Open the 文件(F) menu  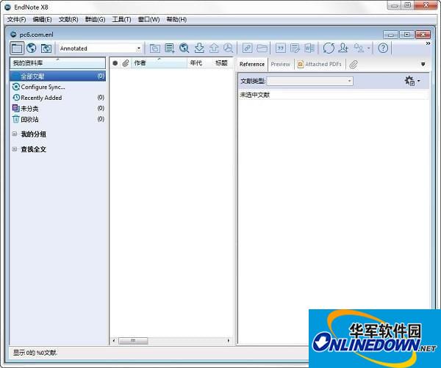pyautogui.click(x=16, y=19)
